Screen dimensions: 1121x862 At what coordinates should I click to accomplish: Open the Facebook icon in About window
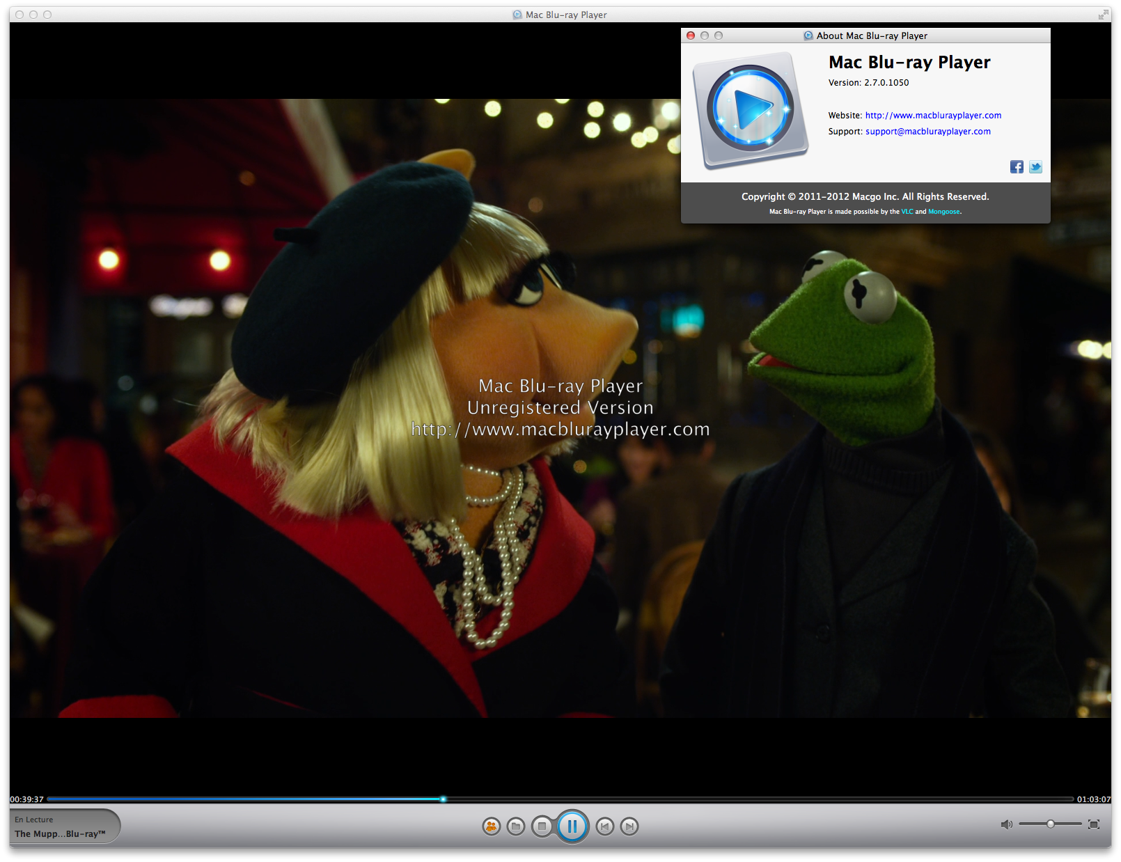[x=1017, y=167]
